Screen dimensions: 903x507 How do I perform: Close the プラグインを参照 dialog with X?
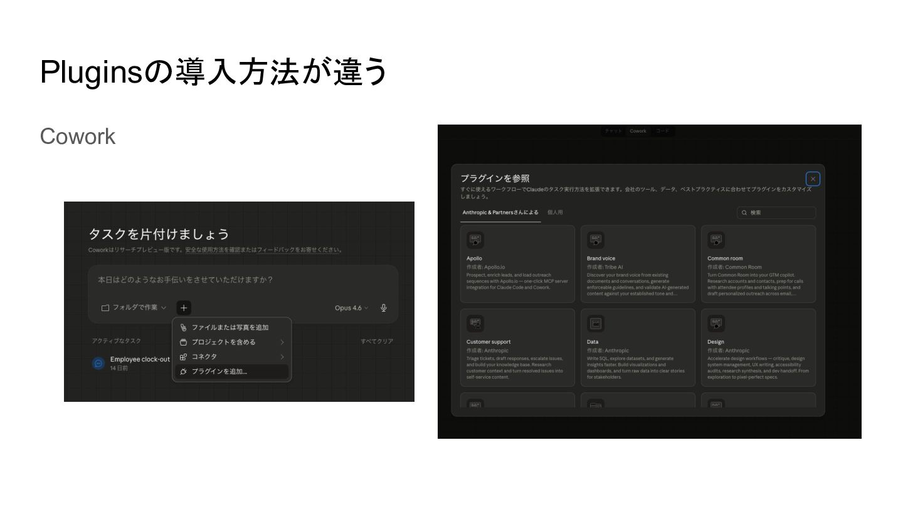(813, 179)
